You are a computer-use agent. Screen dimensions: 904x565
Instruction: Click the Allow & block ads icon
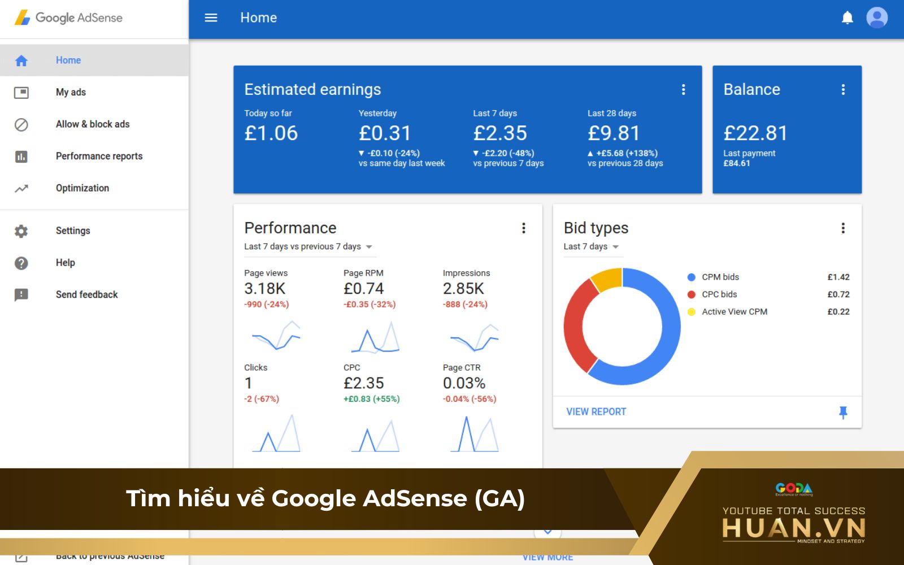click(21, 124)
